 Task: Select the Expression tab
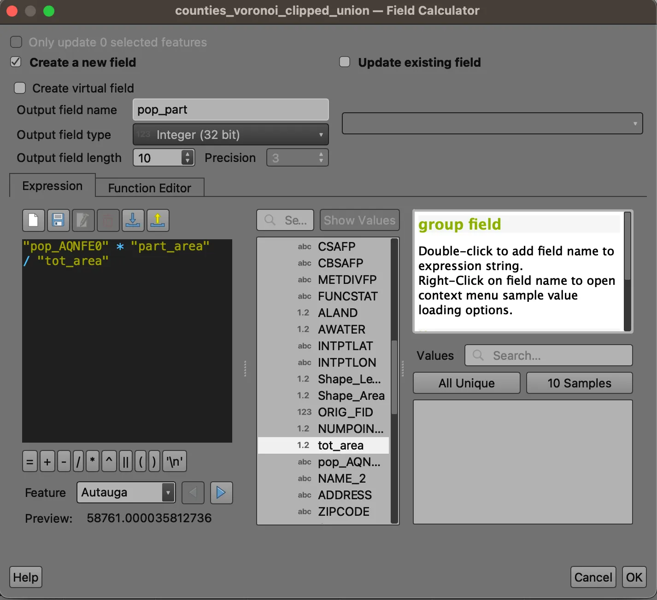coord(53,186)
